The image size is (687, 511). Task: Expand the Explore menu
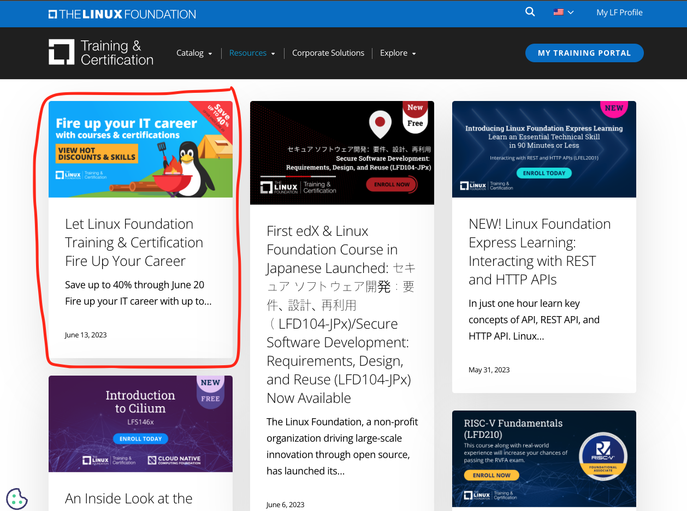[x=398, y=53]
